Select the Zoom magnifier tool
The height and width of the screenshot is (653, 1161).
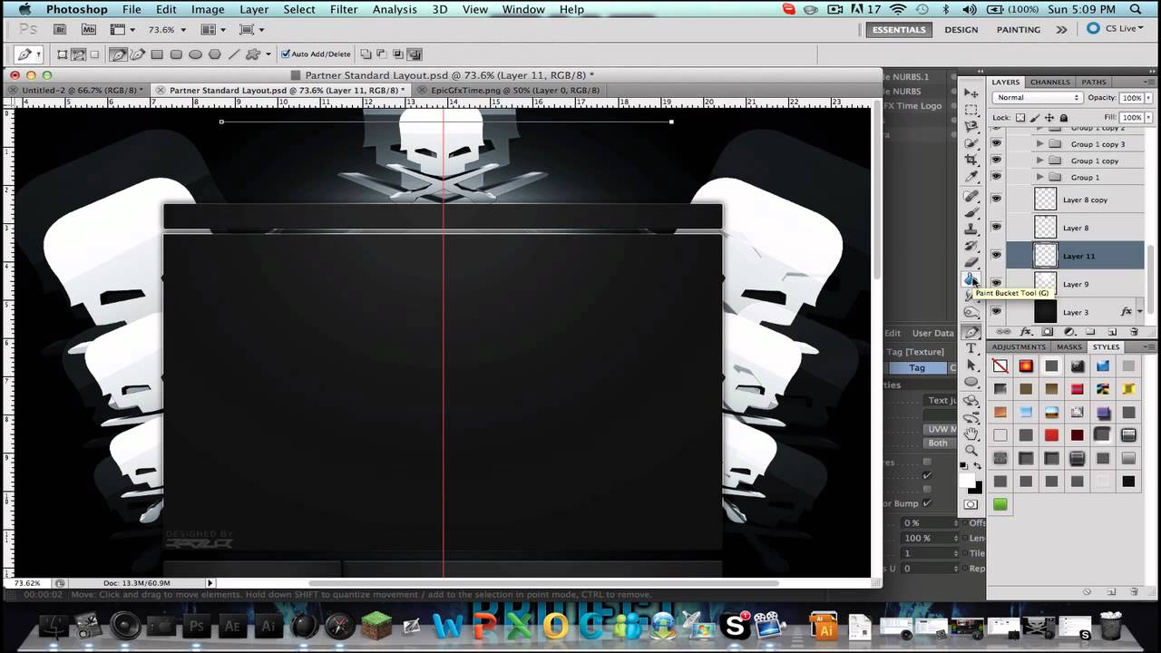971,450
